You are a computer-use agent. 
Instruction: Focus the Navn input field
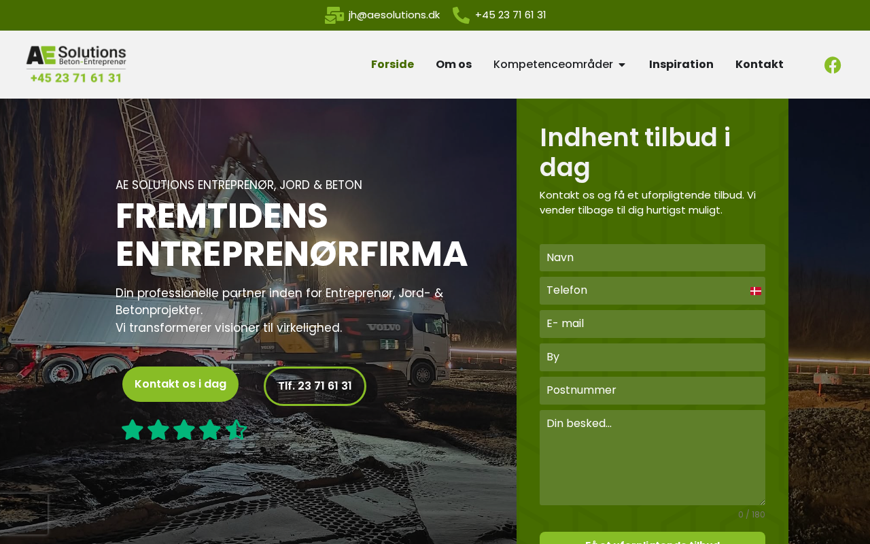pyautogui.click(x=652, y=258)
